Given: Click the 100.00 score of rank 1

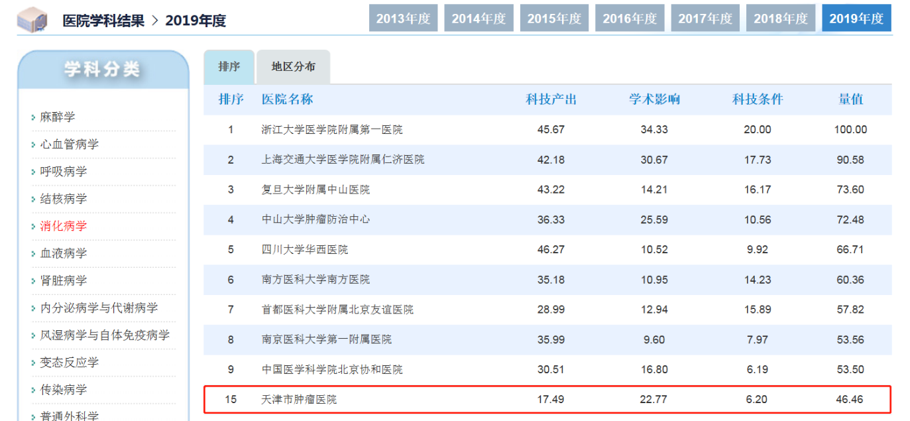Looking at the screenshot, I should pyautogui.click(x=851, y=129).
